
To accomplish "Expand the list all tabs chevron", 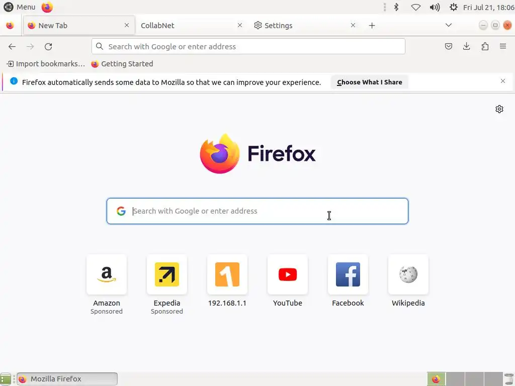I will 448,25.
